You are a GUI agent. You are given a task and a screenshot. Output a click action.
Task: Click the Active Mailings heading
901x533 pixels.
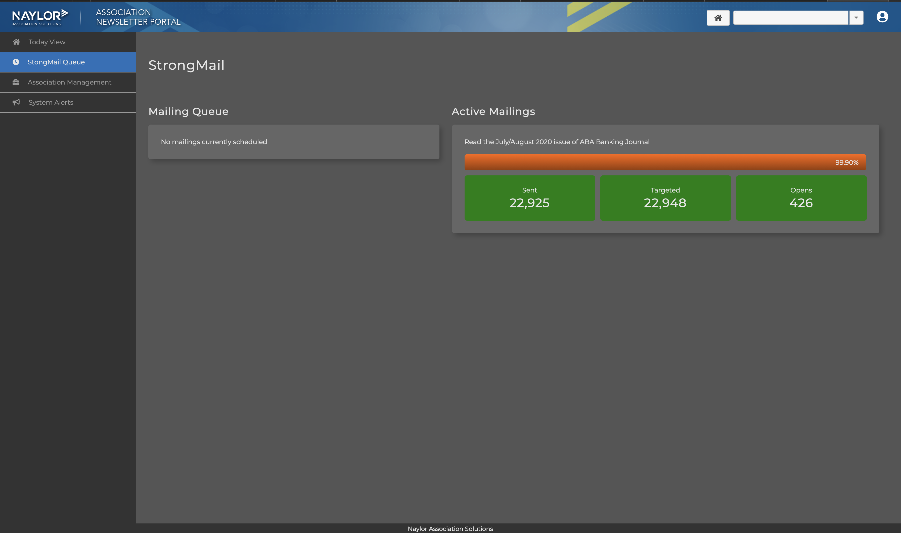[x=493, y=111]
